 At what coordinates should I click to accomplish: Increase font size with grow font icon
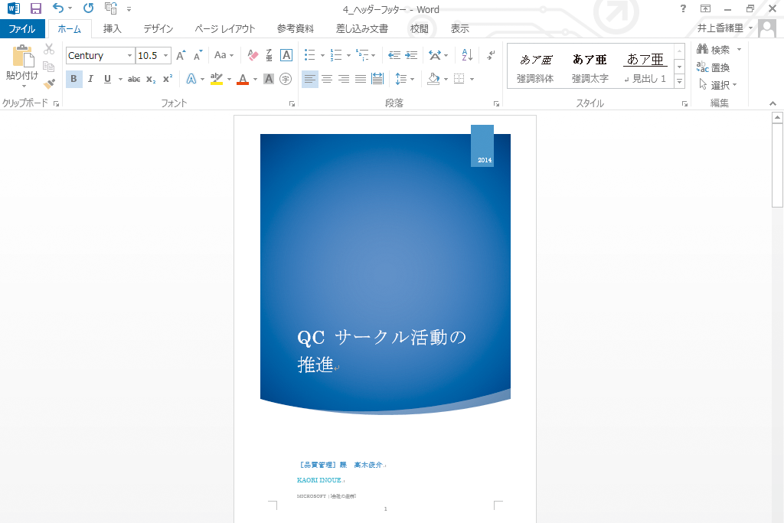tap(181, 55)
